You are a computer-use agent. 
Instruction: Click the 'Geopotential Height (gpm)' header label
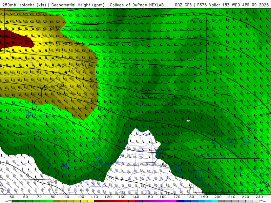[x=78, y=5]
